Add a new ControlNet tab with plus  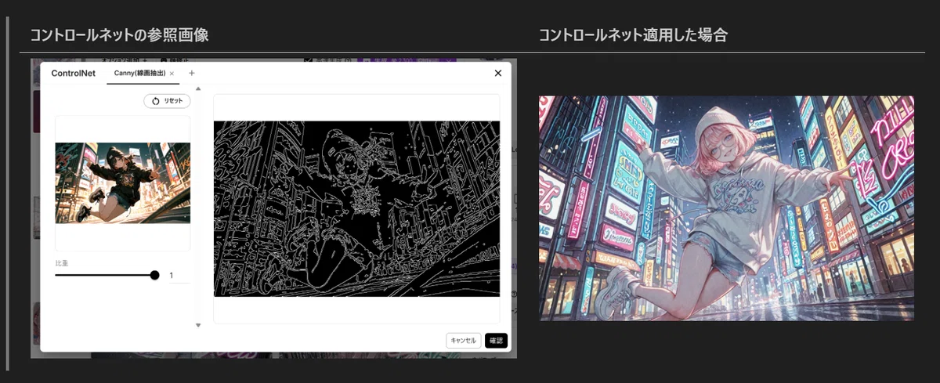(192, 73)
